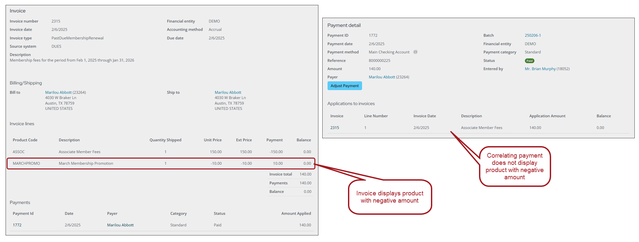Click the Application Amount column header

547,116
